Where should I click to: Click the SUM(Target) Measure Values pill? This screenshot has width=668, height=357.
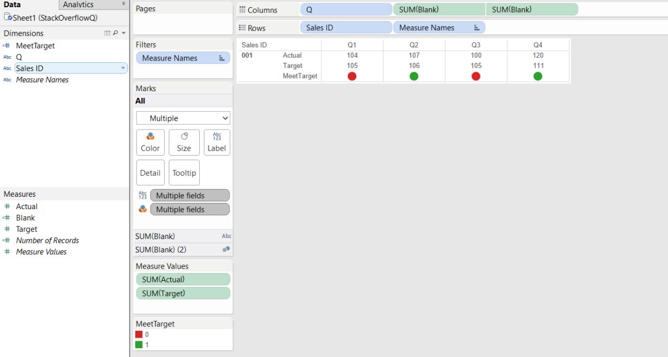pos(183,293)
